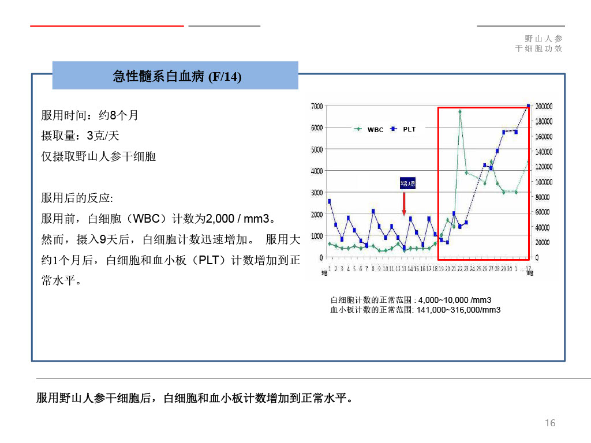Click the platelet normal range note
Screen dimensions: 591x443
[415, 310]
